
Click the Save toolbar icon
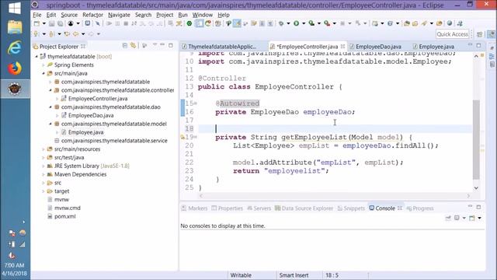coord(52,23)
